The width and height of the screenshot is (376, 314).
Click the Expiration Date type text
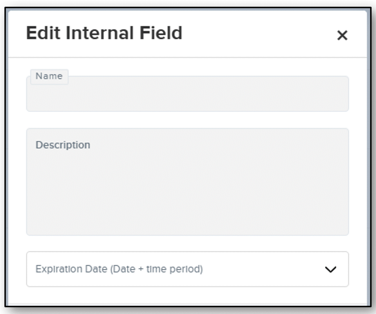(x=119, y=269)
